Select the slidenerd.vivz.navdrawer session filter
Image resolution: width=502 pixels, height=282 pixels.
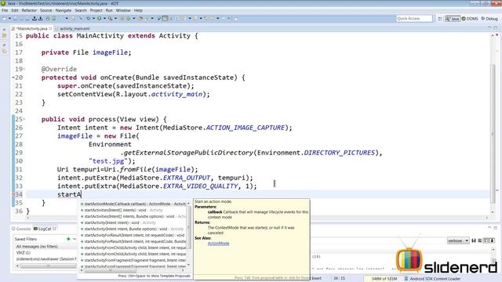[45, 259]
